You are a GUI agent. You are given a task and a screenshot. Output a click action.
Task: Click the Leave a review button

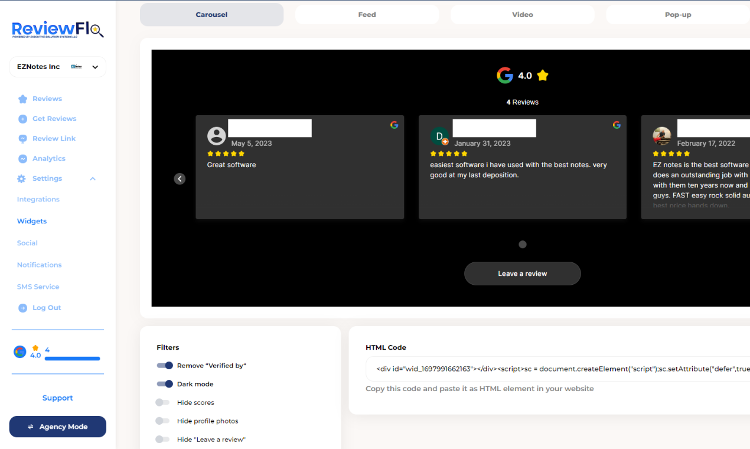point(523,274)
